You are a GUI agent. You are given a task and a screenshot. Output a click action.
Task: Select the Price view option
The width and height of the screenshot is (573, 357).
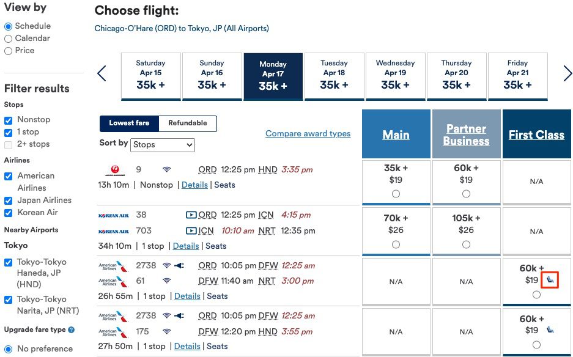tap(9, 51)
